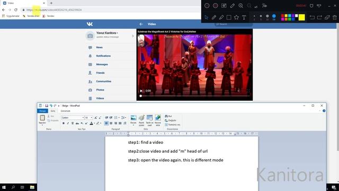Select align left paragraph button

coord(106,123)
